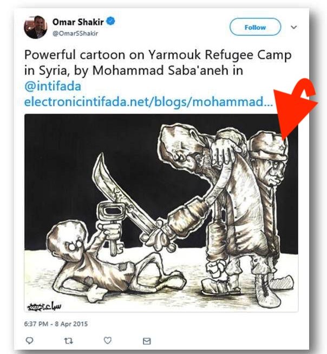The image size is (327, 354).
Task: Send tweet via direct message envelope icon
Action: pos(147,341)
